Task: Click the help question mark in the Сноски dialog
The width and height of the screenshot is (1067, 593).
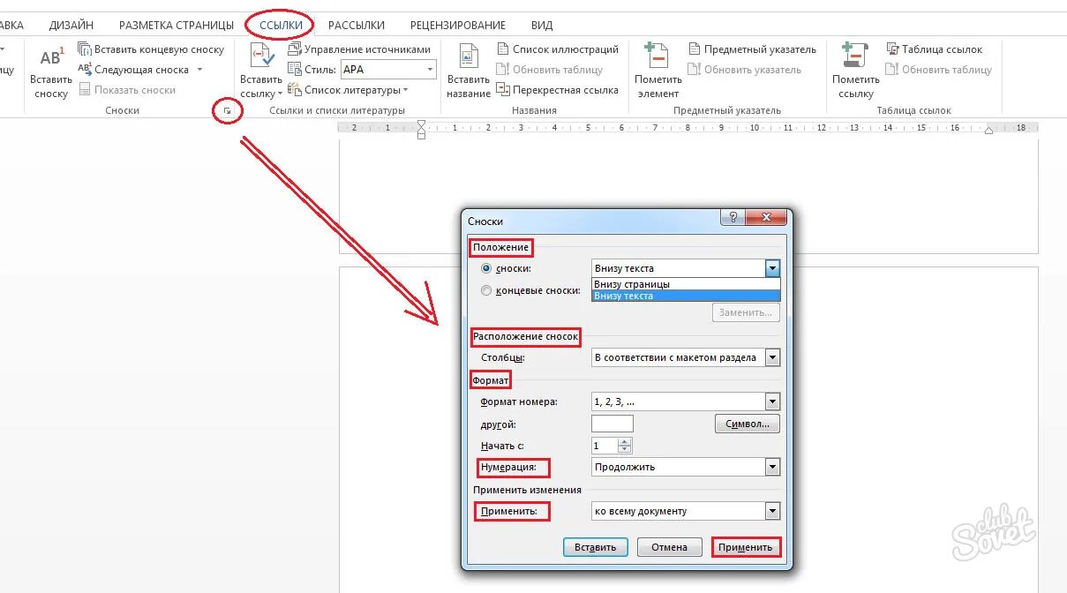Action: pyautogui.click(x=733, y=218)
